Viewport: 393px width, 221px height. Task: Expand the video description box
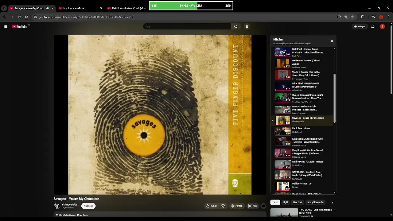tap(160, 215)
